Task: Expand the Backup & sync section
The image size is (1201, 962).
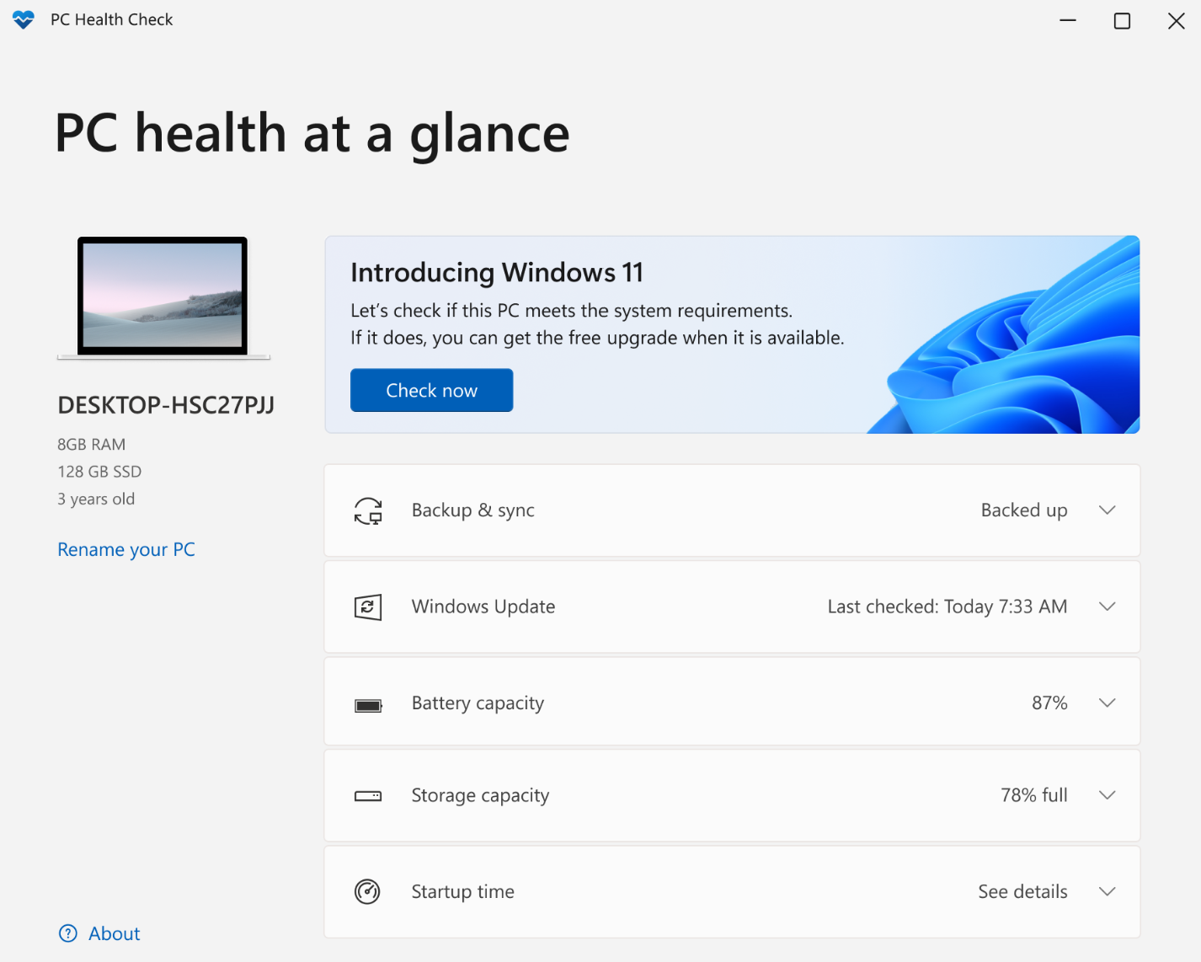Action: click(x=1108, y=510)
